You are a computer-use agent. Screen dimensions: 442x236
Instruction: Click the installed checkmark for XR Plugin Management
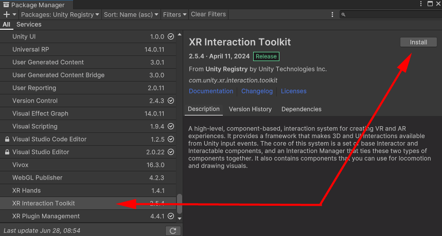point(171,217)
